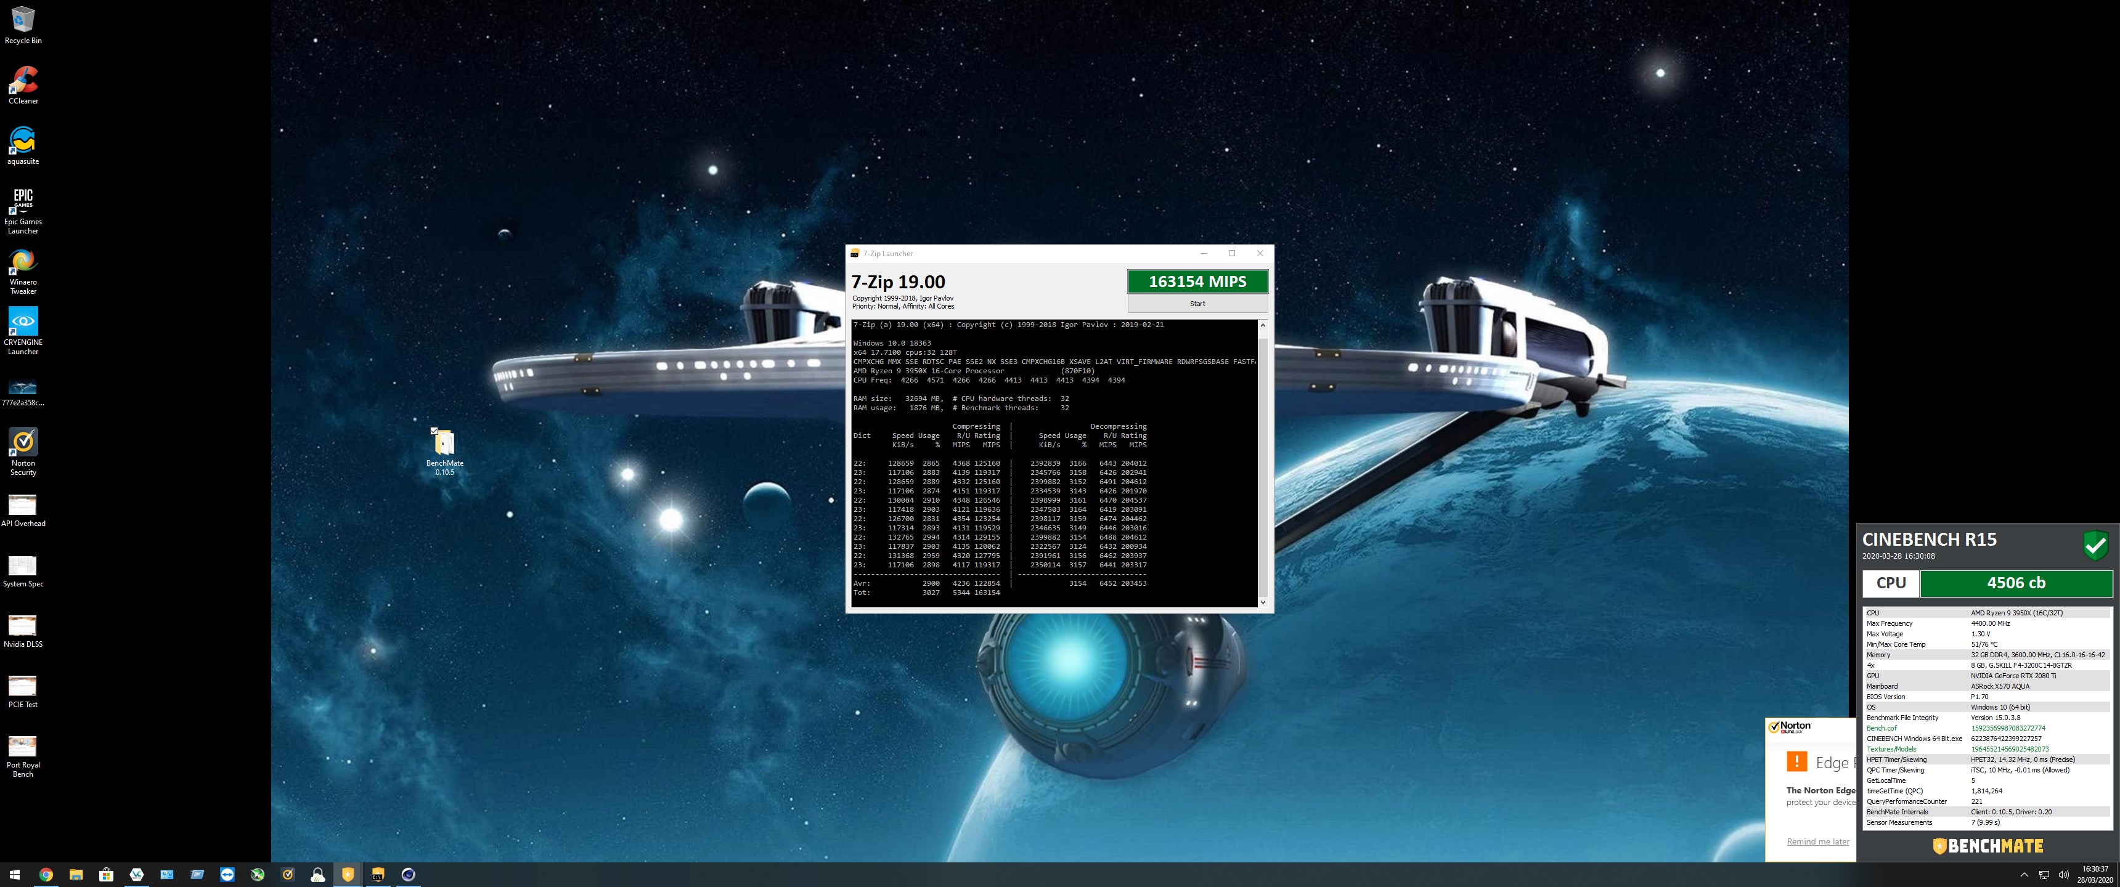
Task: Open the Windows Start menu
Action: point(14,875)
